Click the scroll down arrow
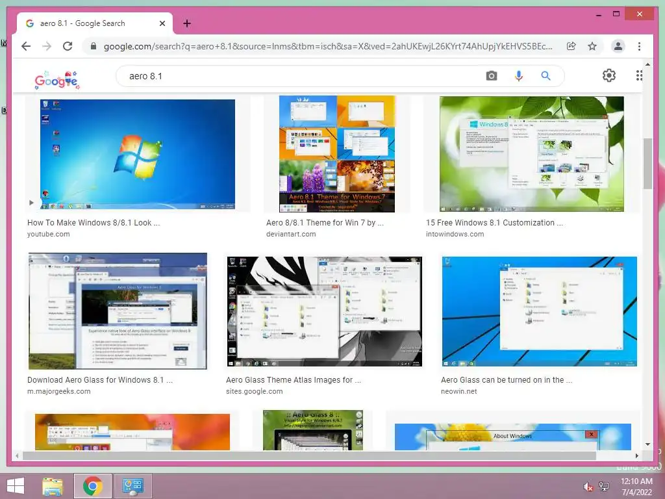This screenshot has height=499, width=665. pyautogui.click(x=647, y=444)
